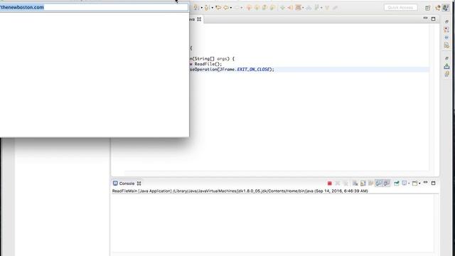The height and width of the screenshot is (256, 455).
Task: Open second lightbulb toolbar dropdown arrow
Action: point(212,8)
